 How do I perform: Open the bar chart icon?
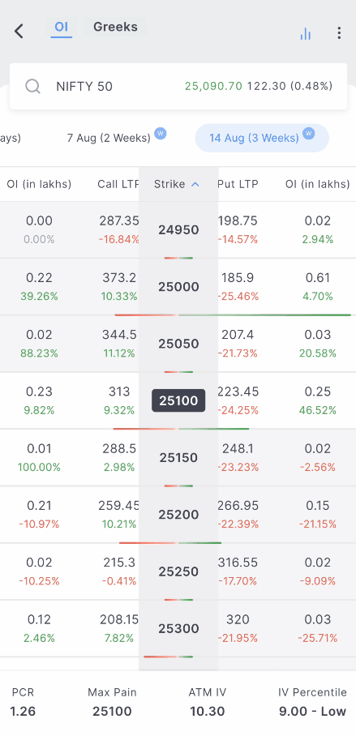tap(305, 33)
